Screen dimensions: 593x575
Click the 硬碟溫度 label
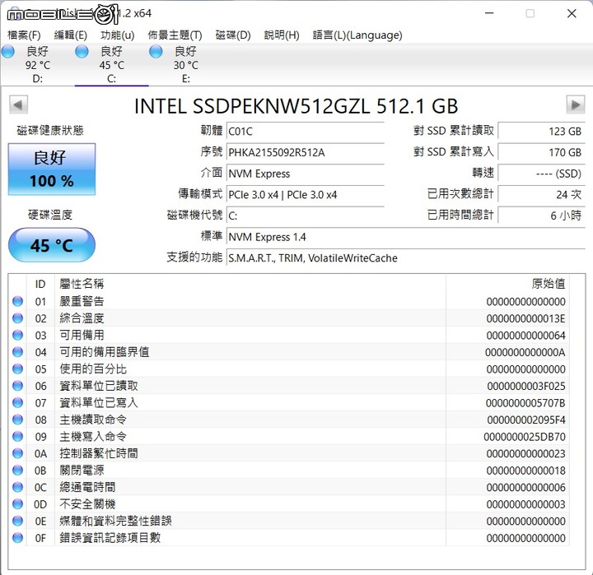(50, 215)
